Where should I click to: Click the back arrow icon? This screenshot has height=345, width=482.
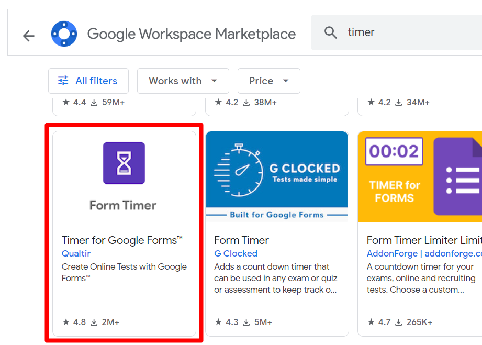(x=28, y=36)
